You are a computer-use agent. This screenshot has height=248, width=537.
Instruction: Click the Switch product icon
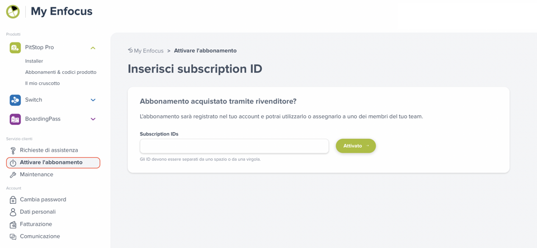pos(15,100)
